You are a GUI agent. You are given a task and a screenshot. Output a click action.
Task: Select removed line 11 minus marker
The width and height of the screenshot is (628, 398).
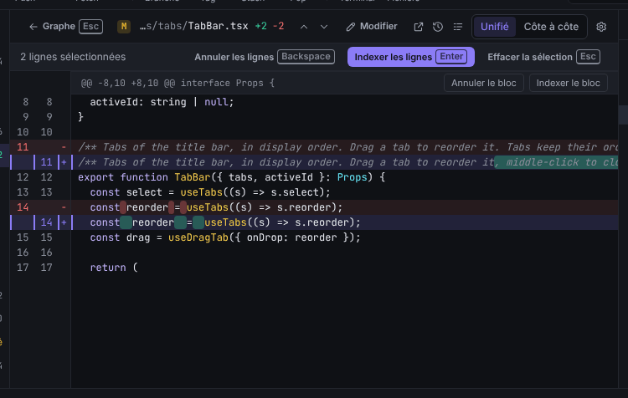point(64,147)
